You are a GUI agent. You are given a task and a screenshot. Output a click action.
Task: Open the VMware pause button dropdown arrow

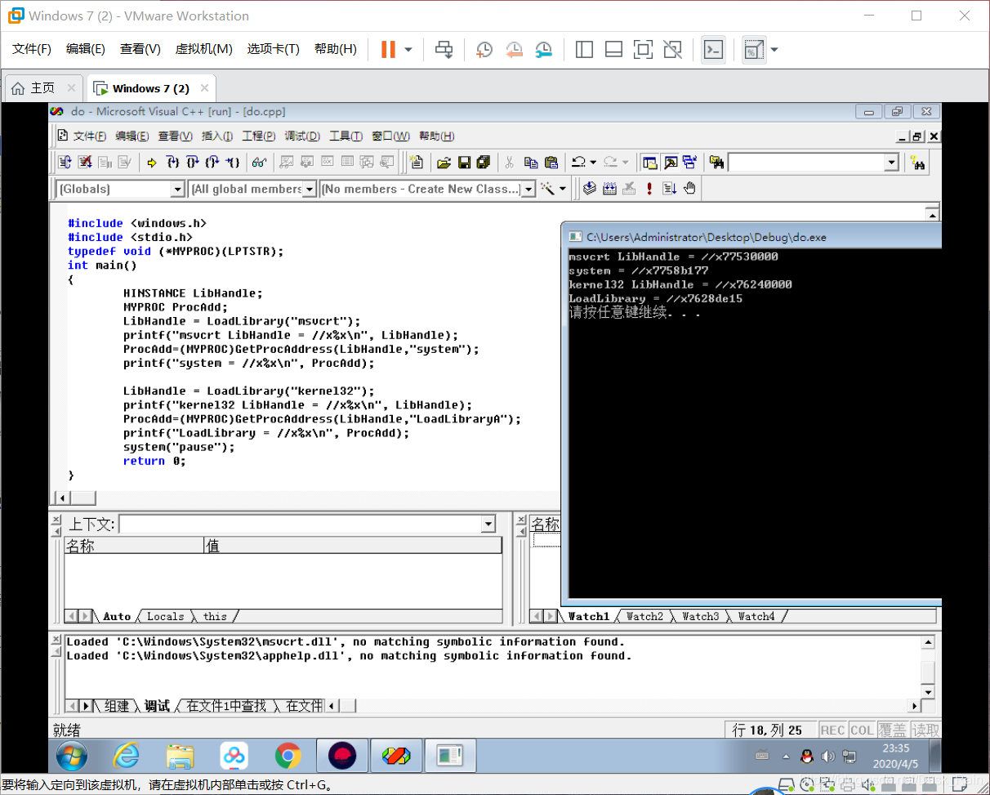[408, 50]
